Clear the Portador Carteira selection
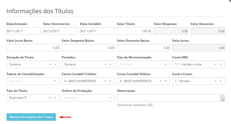This screenshot has width=231, height=124. (x=105, y=64)
